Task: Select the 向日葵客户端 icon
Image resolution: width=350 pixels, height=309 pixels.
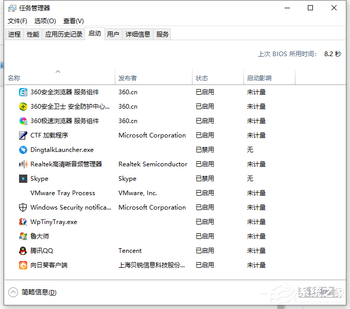Action: point(23,265)
